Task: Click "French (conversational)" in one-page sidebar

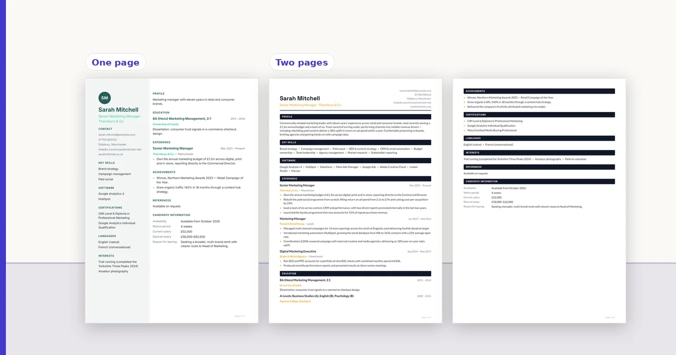Action: [x=114, y=247]
